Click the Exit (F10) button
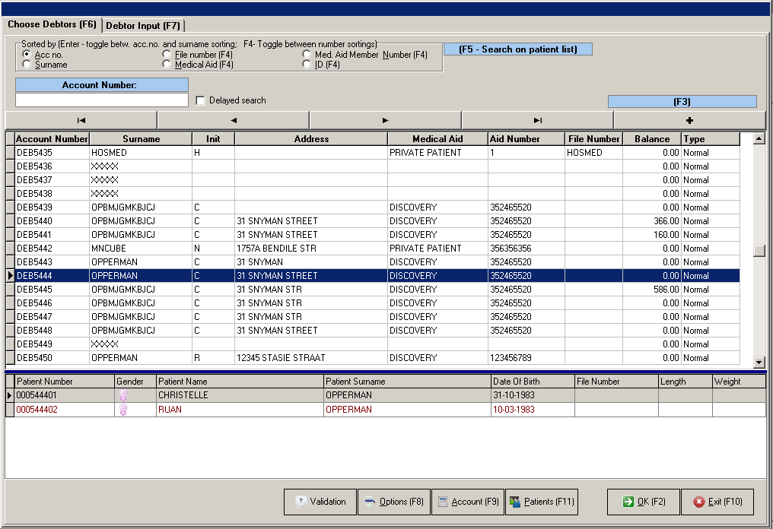Screen dimensions: 773x529 [717, 502]
